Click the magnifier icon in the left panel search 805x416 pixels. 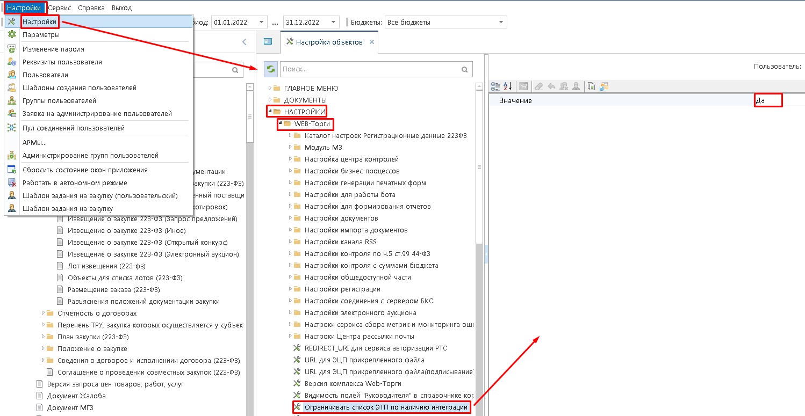click(x=235, y=70)
